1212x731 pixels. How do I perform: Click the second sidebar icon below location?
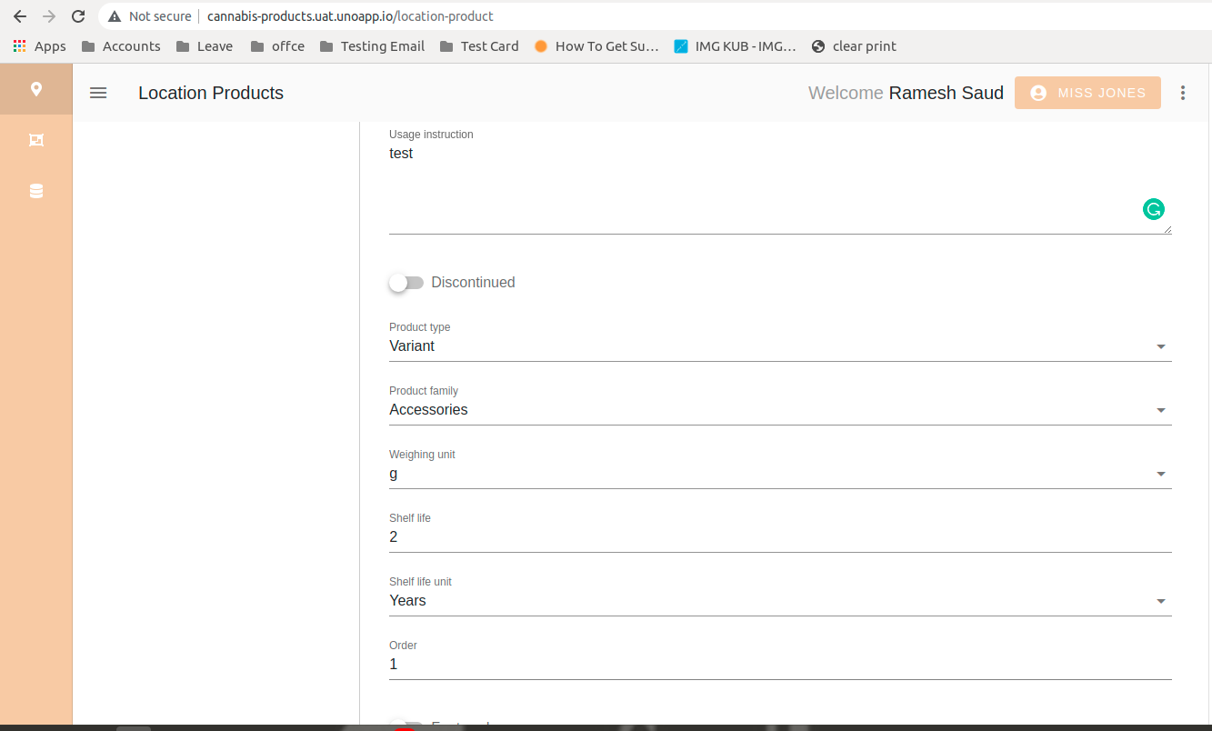coord(36,140)
